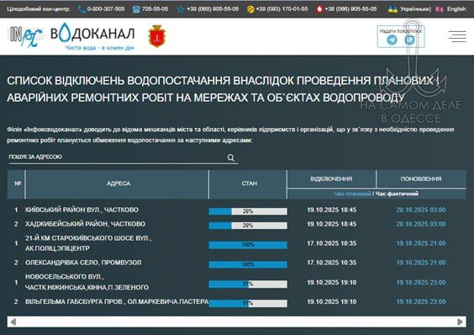474x335 pixels.
Task: Click the Infox Vodokanal logo
Action: pos(71,36)
